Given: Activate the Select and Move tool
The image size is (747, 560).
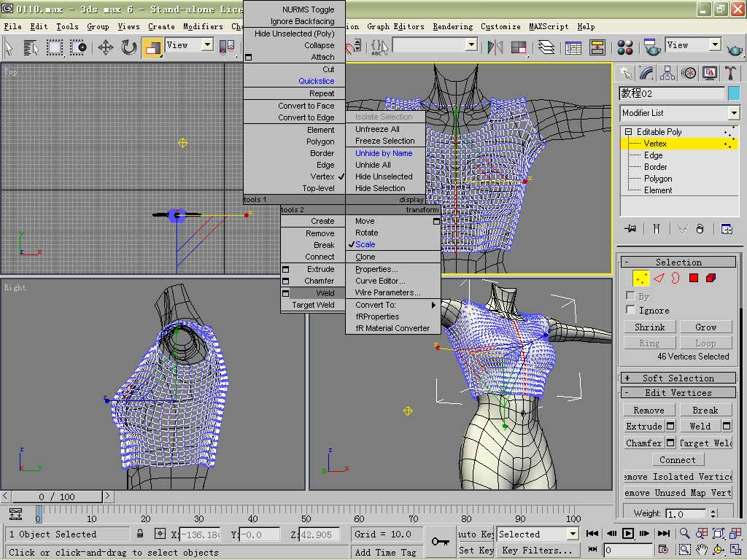Looking at the screenshot, I should pyautogui.click(x=105, y=47).
